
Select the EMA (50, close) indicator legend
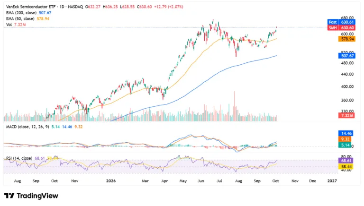[x=27, y=18]
